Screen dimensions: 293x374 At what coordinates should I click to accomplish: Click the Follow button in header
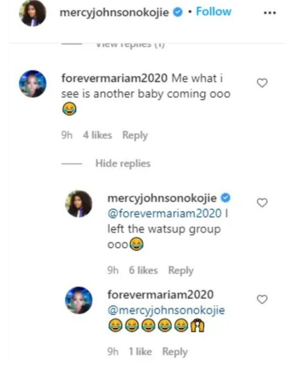214,12
